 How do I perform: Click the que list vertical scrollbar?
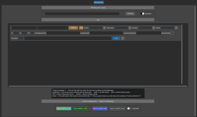pos(182,54)
